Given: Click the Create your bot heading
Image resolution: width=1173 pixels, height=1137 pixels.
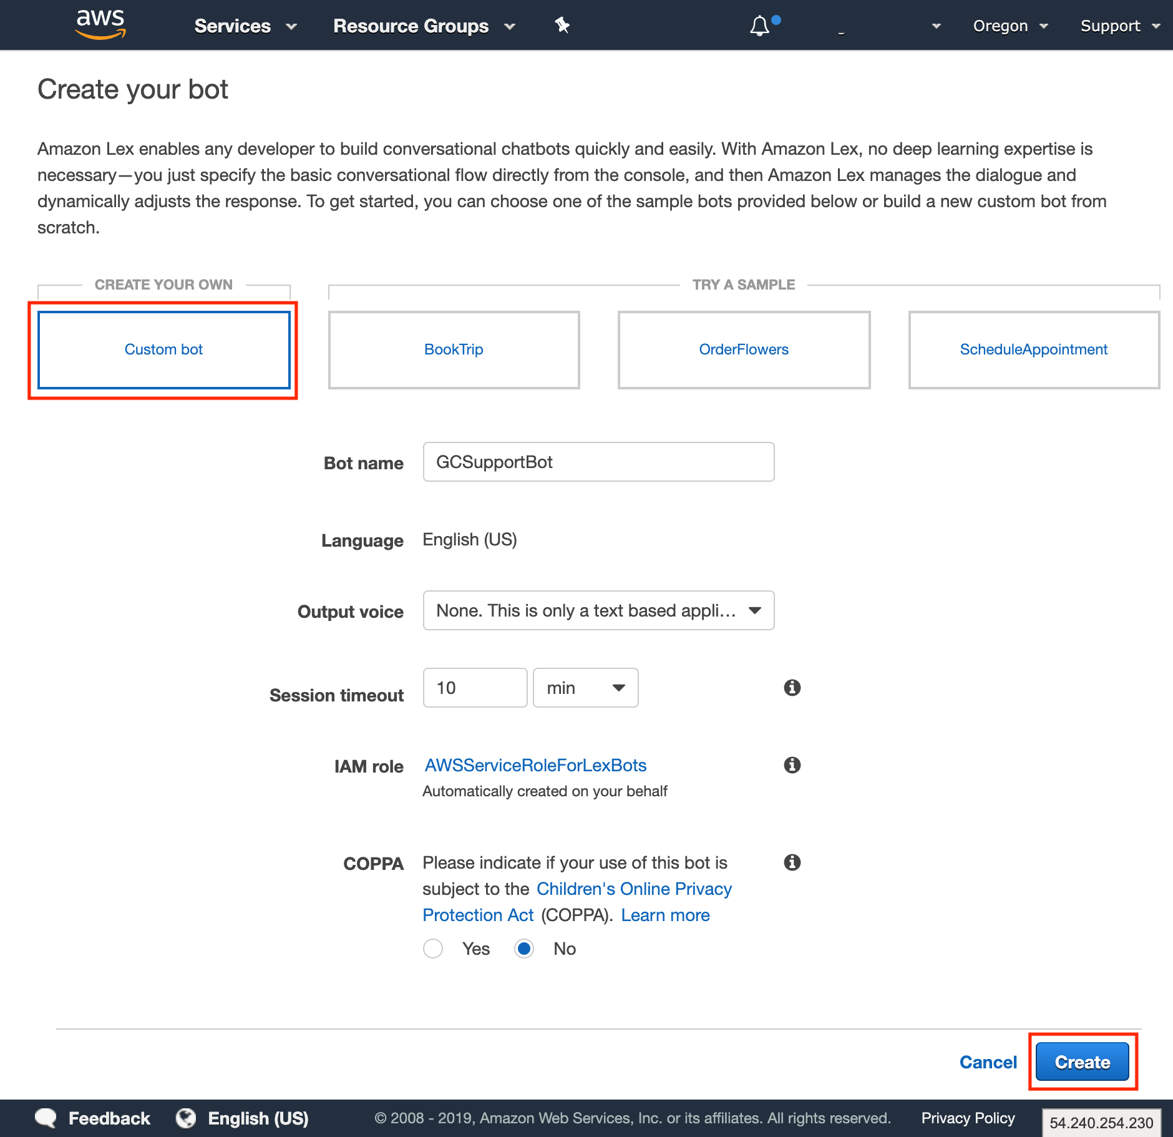Looking at the screenshot, I should 133,89.
